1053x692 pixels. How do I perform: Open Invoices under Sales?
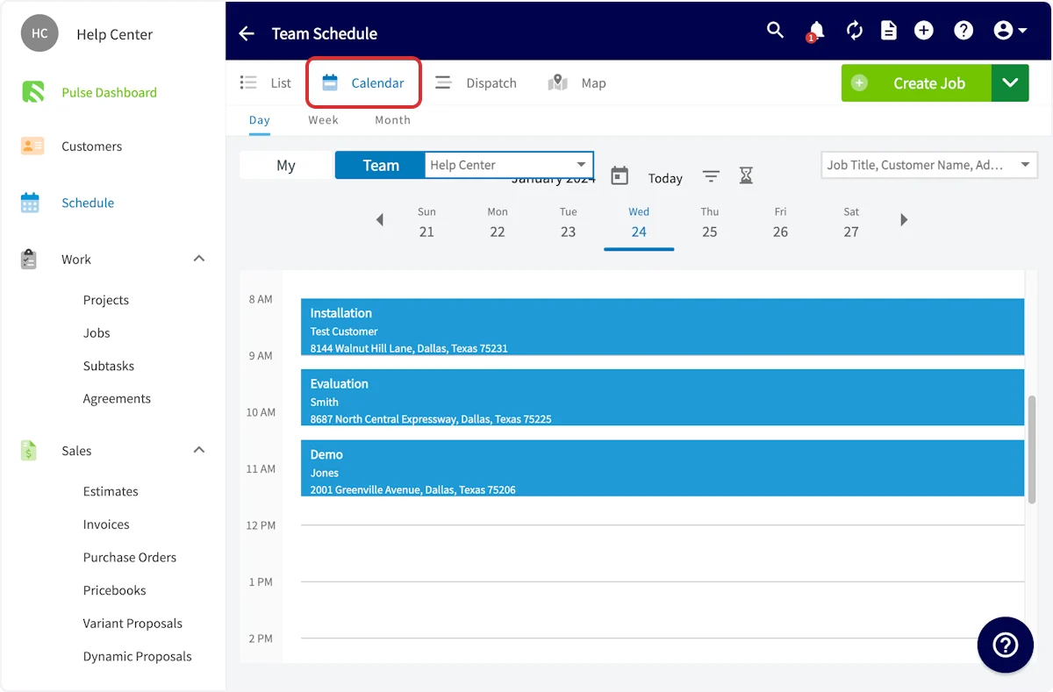pyautogui.click(x=106, y=524)
